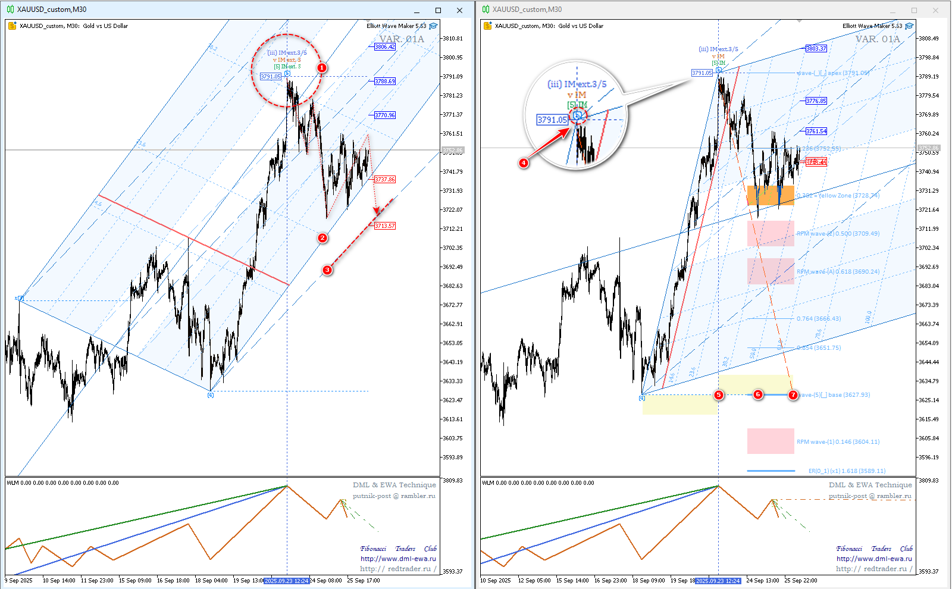The width and height of the screenshot is (952, 589).
Task: Click the right window's chart title icon
Action: pyautogui.click(x=486, y=10)
